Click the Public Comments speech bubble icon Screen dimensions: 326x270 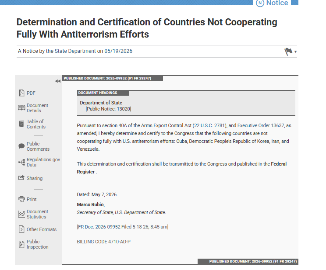coord(21,146)
